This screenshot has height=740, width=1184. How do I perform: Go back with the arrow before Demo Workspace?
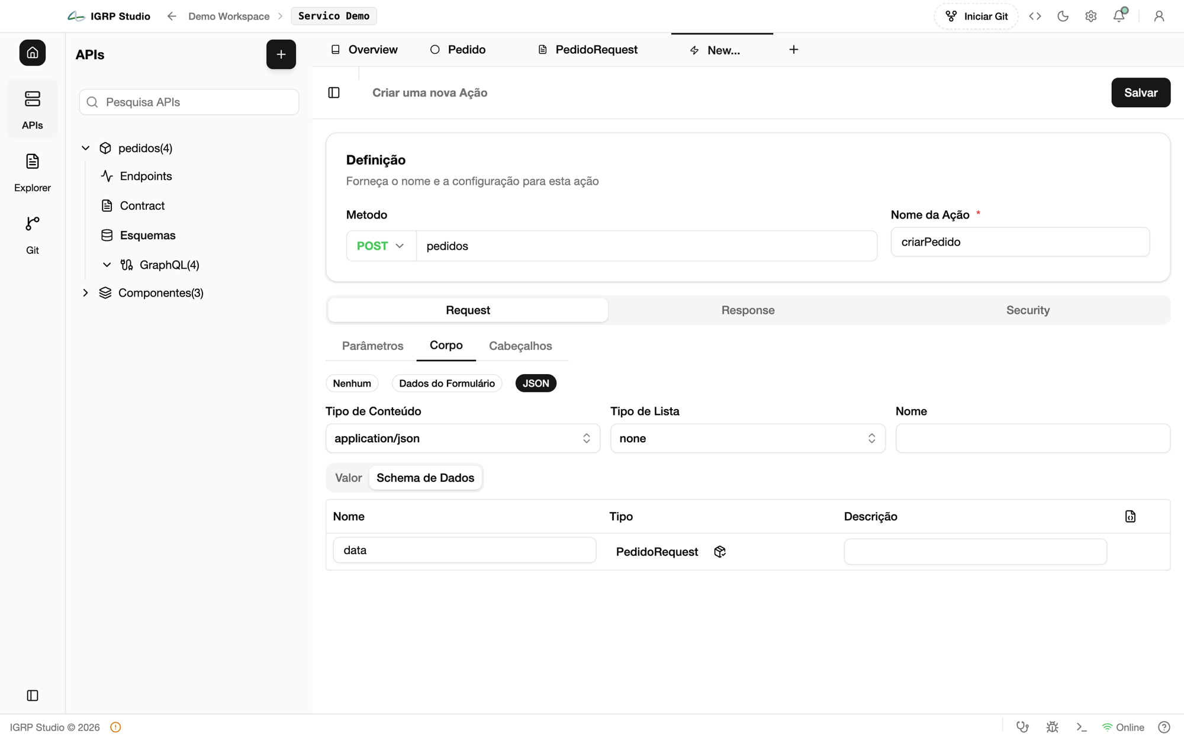tap(172, 17)
